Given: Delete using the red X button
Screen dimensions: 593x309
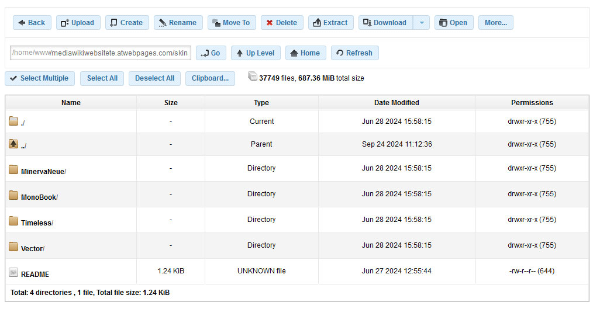Looking at the screenshot, I should click(282, 23).
